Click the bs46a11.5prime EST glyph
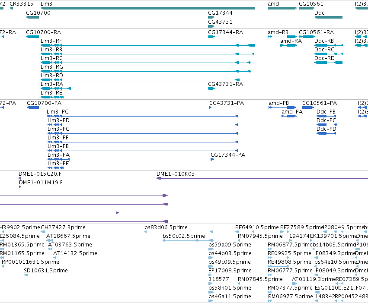368x303 pixels. (x=210, y=301)
